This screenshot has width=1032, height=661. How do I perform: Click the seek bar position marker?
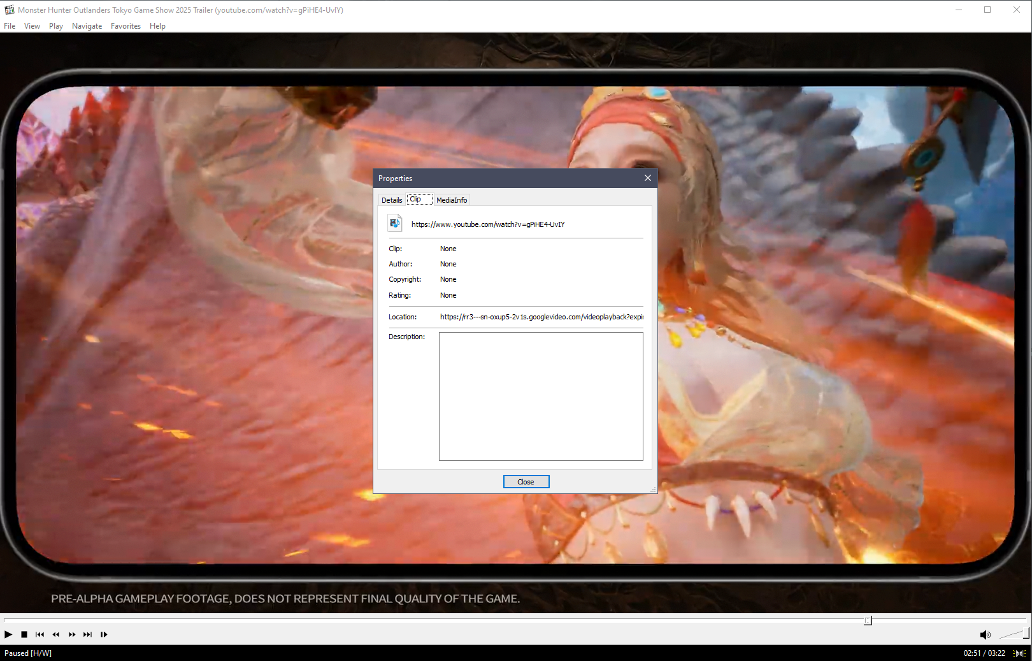point(868,620)
